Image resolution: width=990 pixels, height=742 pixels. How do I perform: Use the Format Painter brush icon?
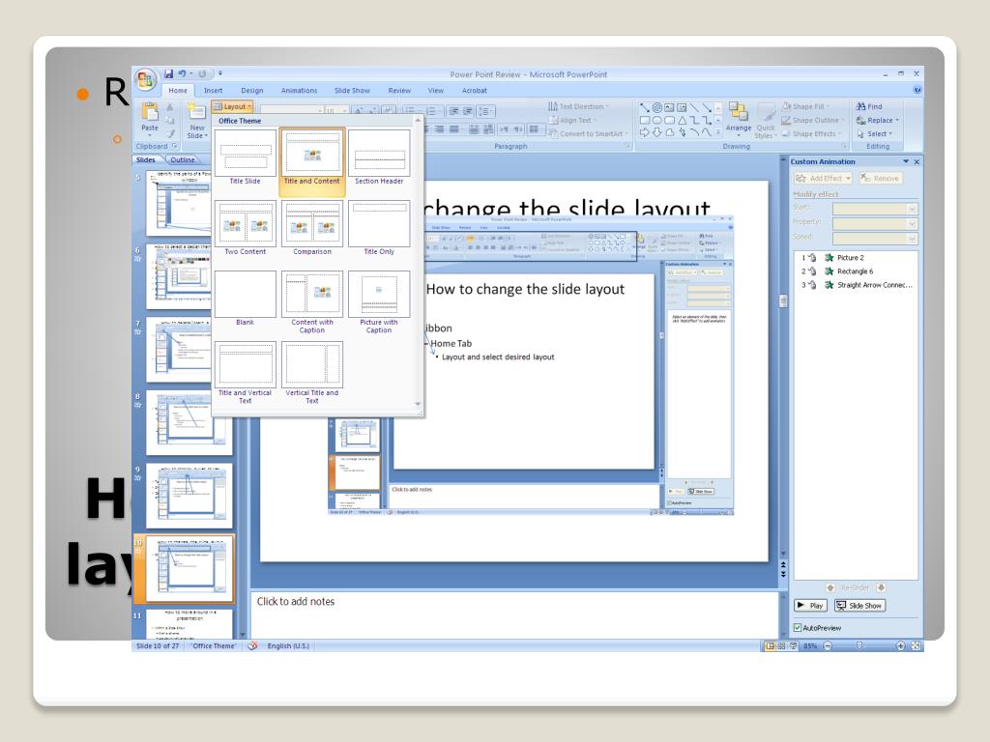[x=170, y=133]
